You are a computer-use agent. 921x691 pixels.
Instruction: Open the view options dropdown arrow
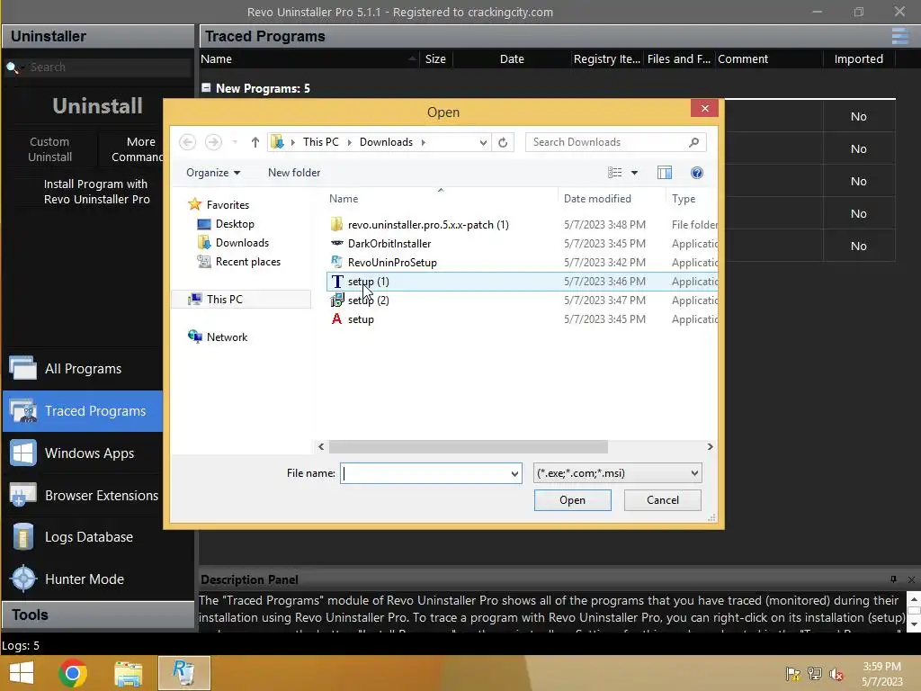point(634,173)
